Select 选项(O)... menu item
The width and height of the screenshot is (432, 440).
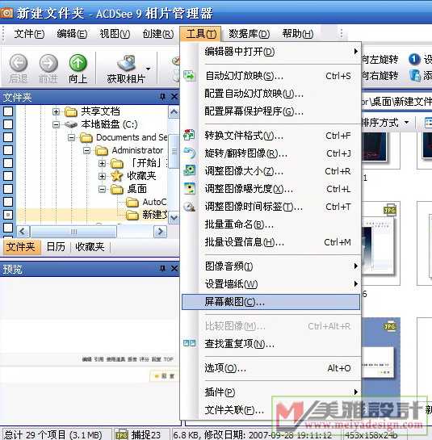[x=271, y=367]
